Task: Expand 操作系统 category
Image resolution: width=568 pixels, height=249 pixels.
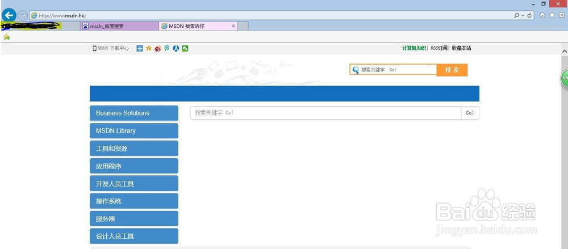Action: click(x=134, y=201)
